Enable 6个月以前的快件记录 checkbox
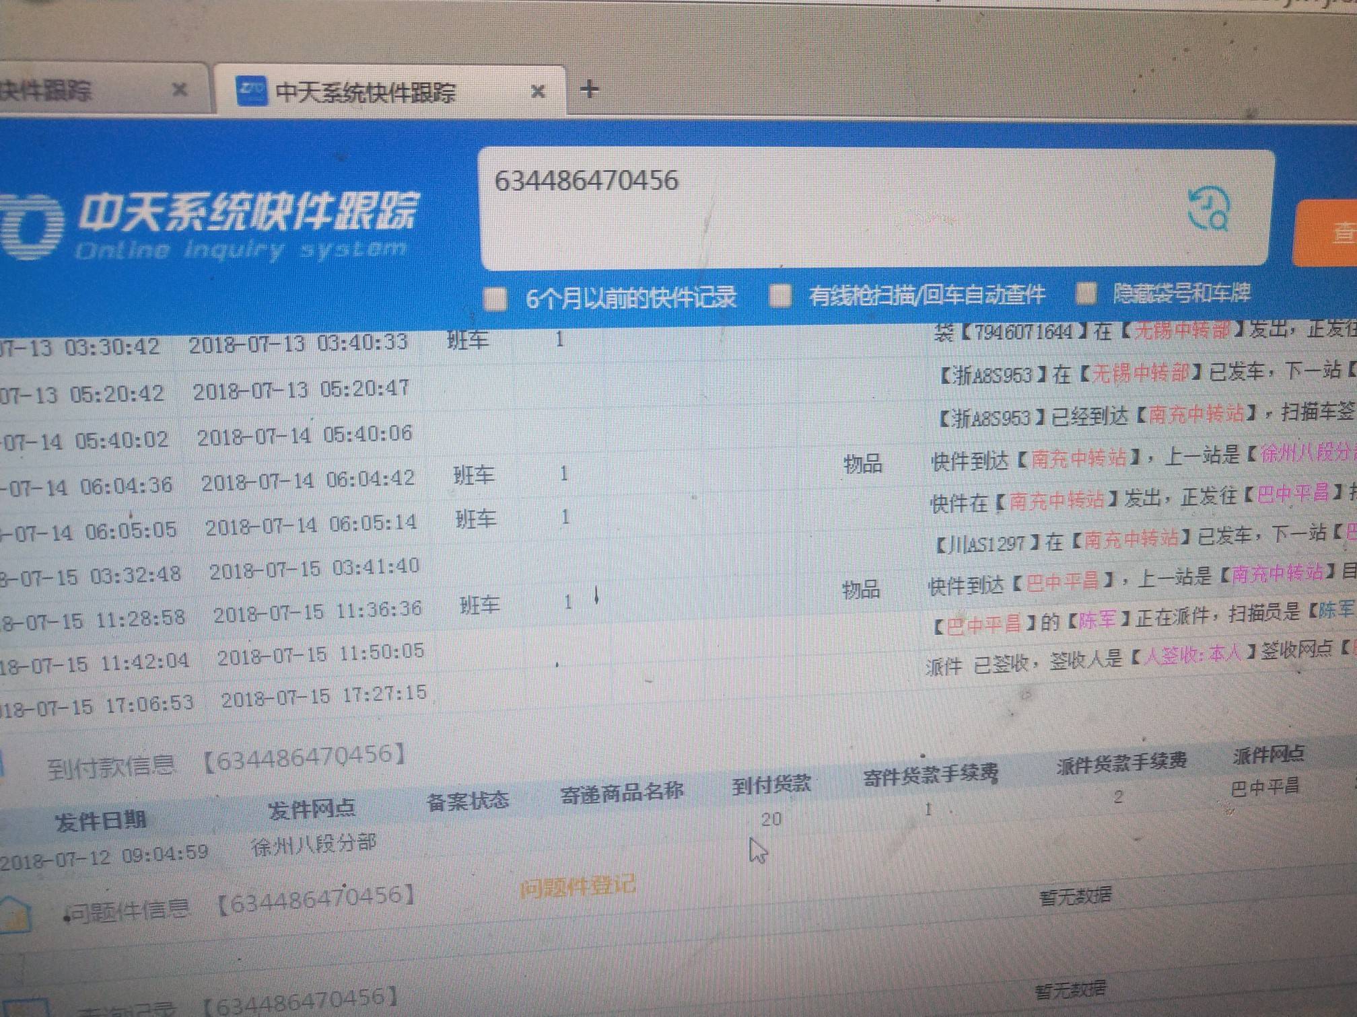Image resolution: width=1357 pixels, height=1017 pixels. point(496,299)
